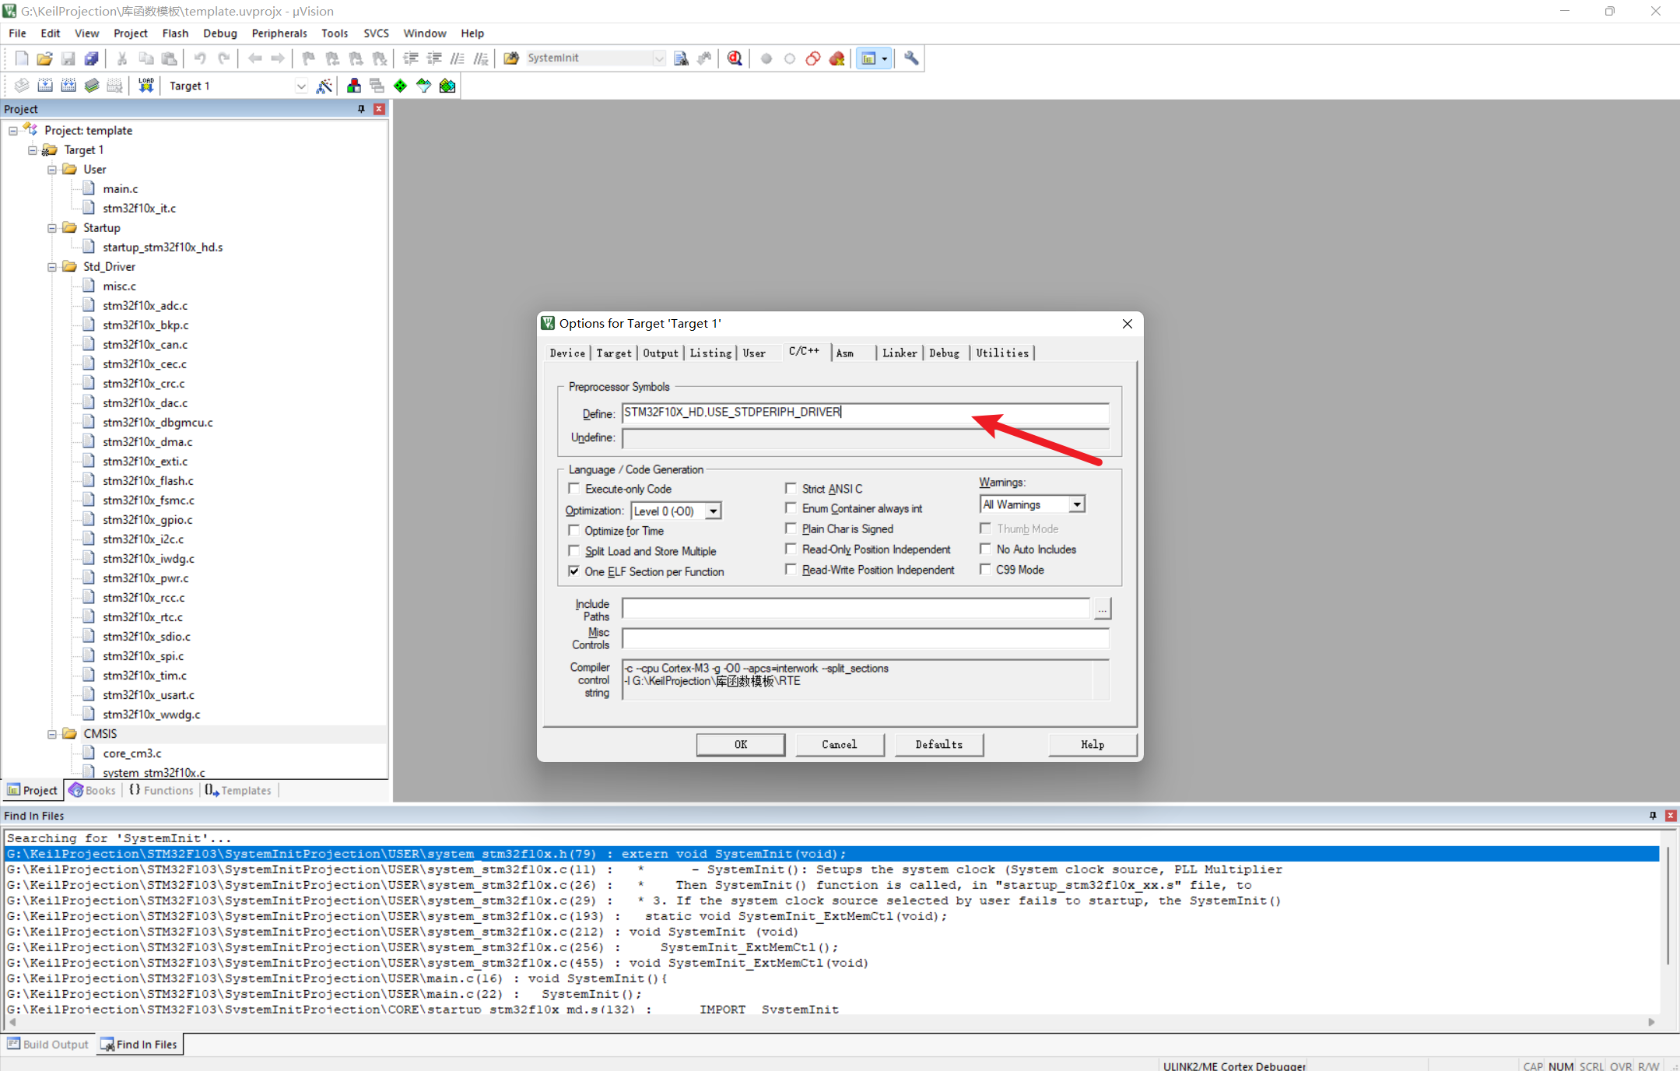Click the Rebuild all target files icon
The width and height of the screenshot is (1680, 1071).
[68, 86]
